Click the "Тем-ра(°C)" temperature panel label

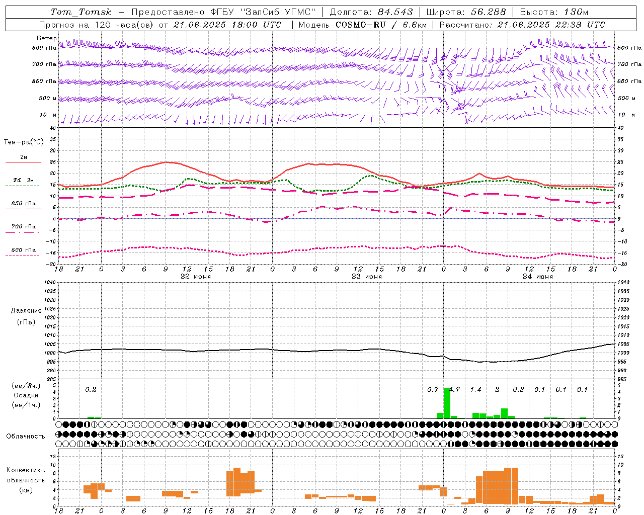24,142
